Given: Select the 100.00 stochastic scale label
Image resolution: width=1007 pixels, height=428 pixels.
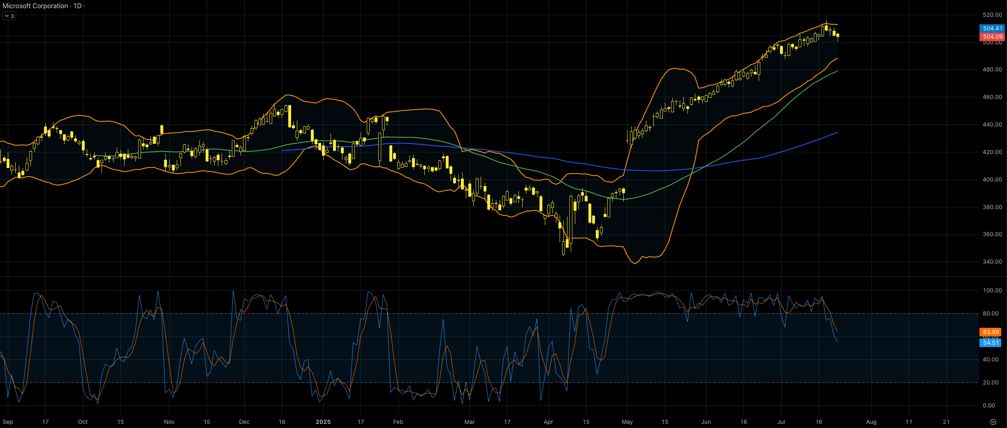Looking at the screenshot, I should coord(992,290).
